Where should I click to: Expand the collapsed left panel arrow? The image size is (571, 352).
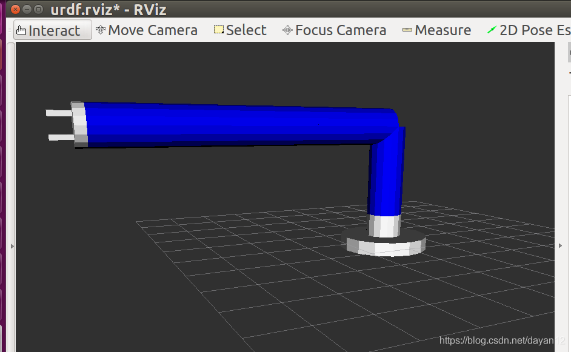[12, 247]
